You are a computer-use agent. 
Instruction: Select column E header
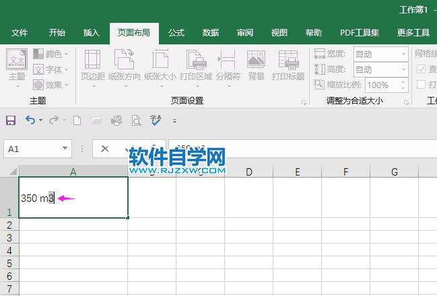click(x=298, y=172)
